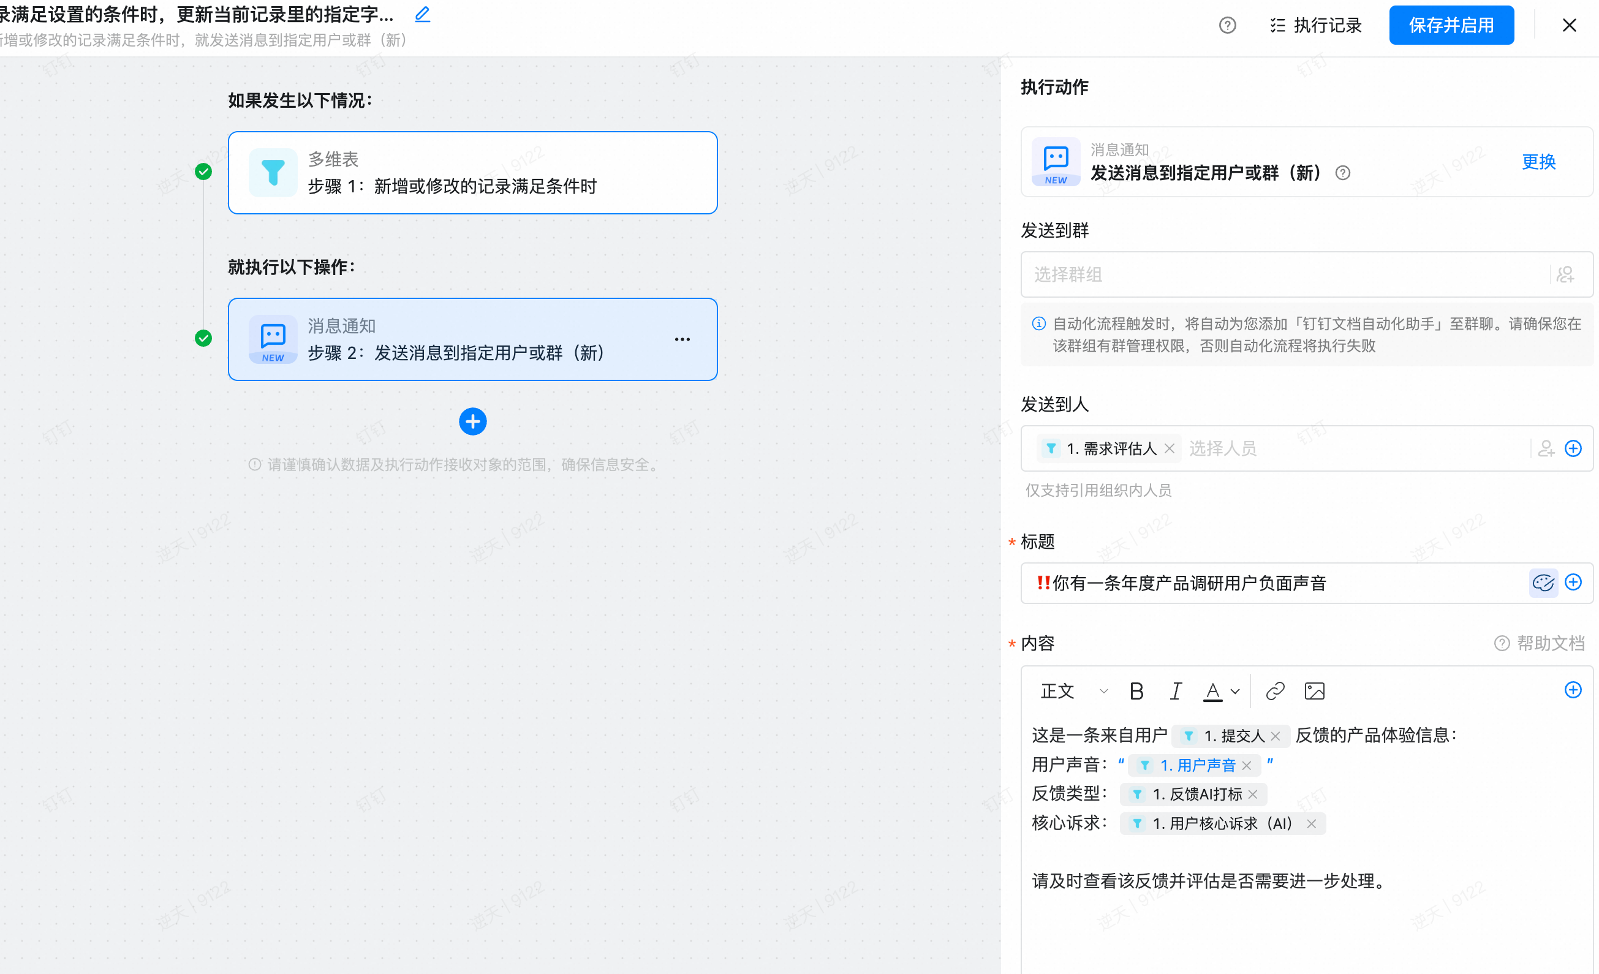
Task: Select the step 1 多维表 trigger card
Action: (472, 173)
